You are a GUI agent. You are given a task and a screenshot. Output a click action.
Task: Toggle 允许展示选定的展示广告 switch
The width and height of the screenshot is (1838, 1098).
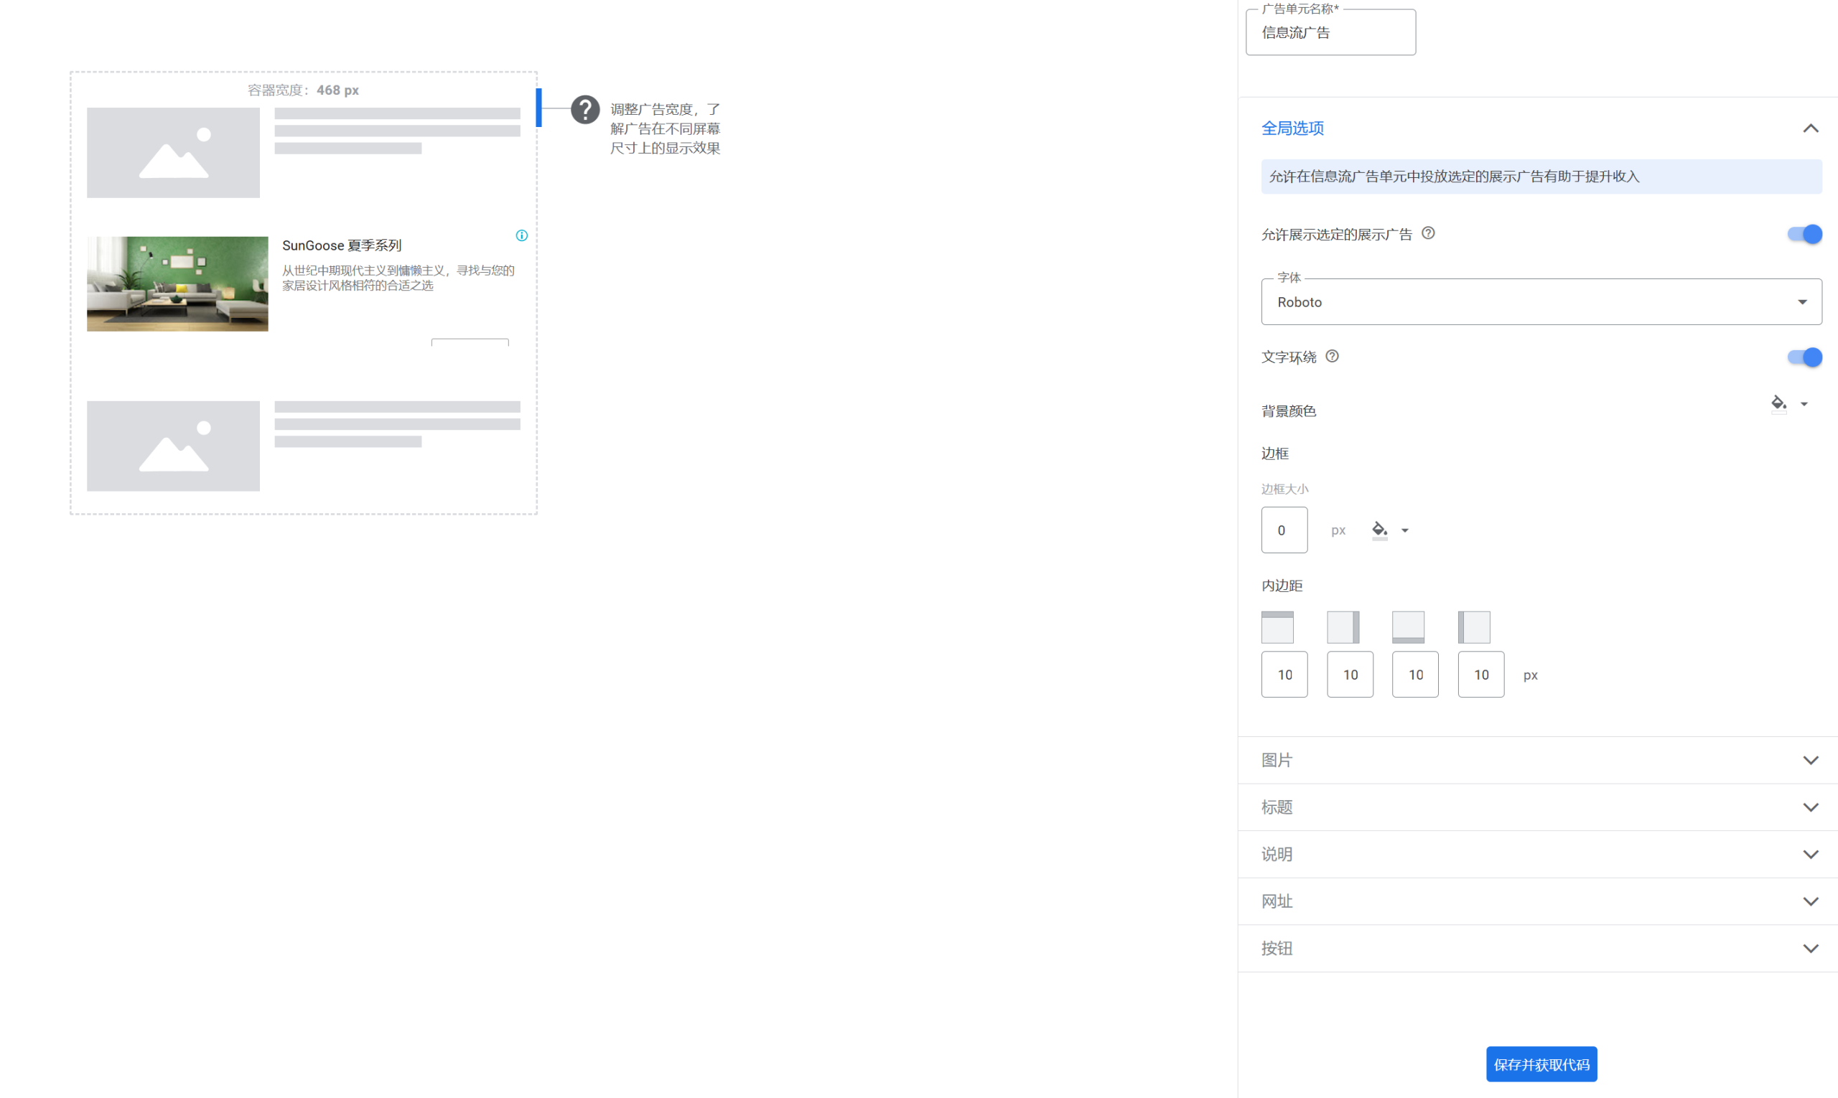point(1804,234)
